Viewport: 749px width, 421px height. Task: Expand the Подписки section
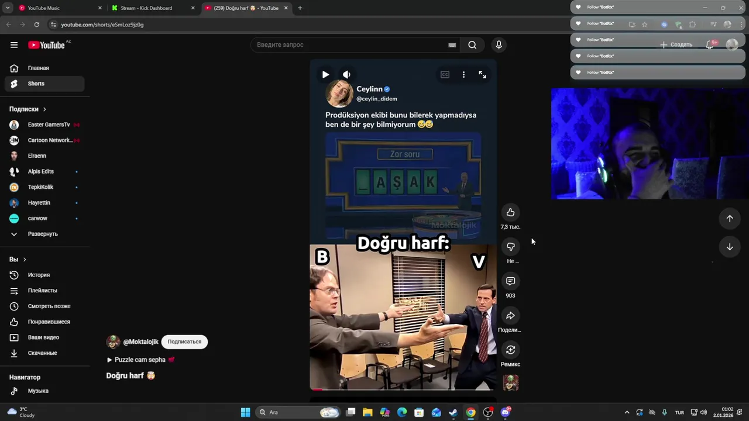click(28, 109)
